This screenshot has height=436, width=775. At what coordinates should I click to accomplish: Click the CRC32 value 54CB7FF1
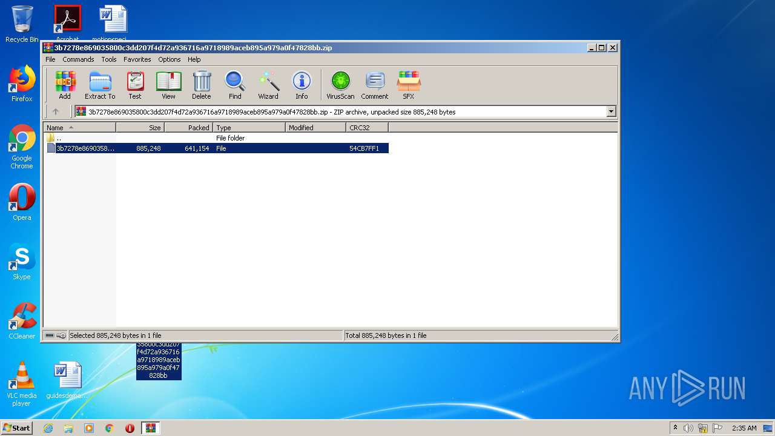click(x=364, y=148)
